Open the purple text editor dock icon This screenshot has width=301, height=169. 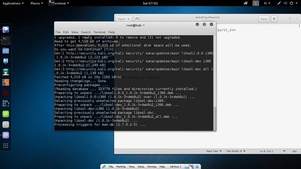(x=6, y=135)
